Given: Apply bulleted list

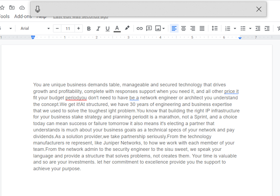Looking at the screenshot, I should pyautogui.click(x=243, y=28).
